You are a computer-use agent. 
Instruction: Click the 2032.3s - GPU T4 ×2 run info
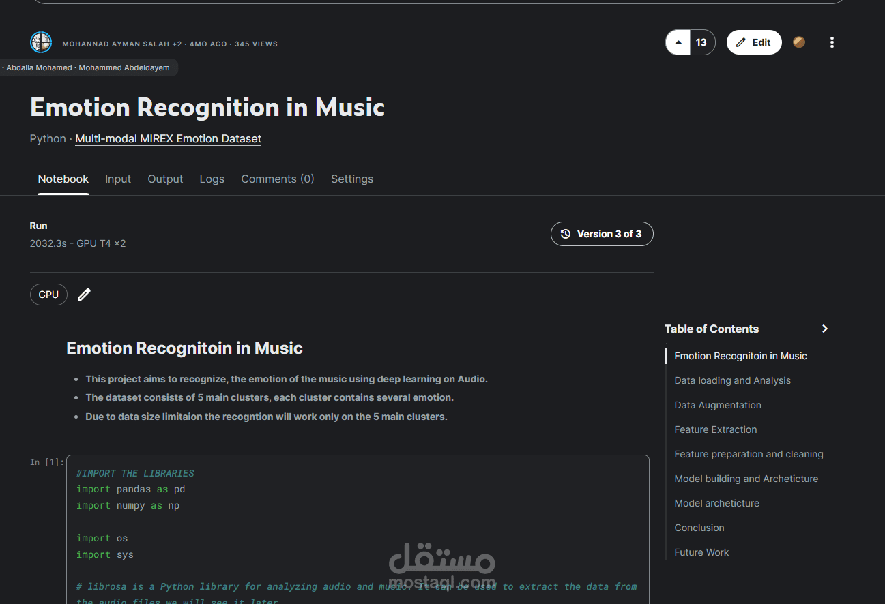click(x=78, y=243)
